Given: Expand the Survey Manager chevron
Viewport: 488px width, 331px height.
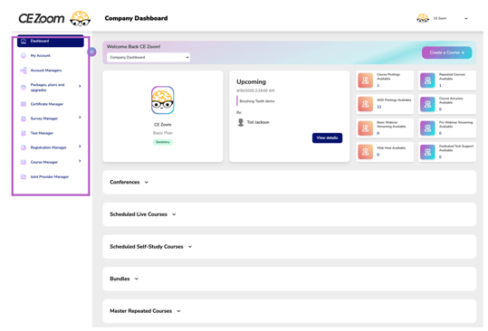Looking at the screenshot, I should click(x=80, y=118).
